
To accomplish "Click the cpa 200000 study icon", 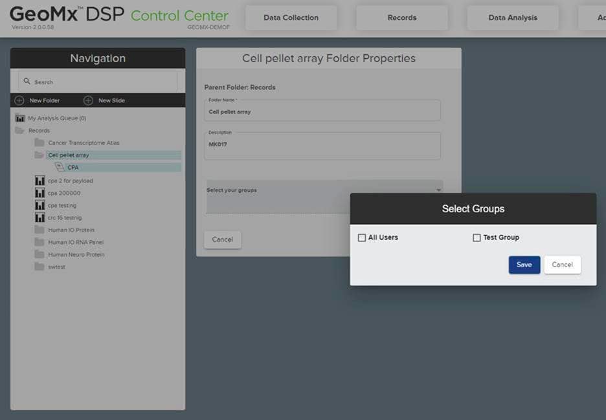I will click(39, 193).
